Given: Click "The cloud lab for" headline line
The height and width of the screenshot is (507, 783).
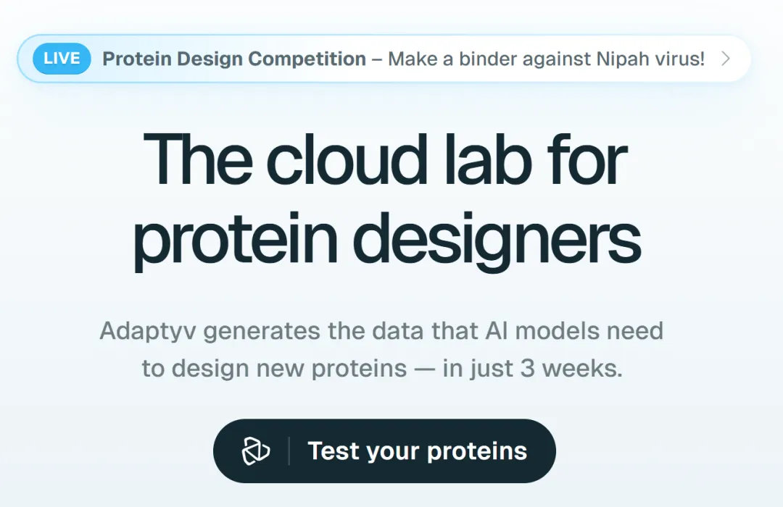Looking at the screenshot, I should (385, 160).
